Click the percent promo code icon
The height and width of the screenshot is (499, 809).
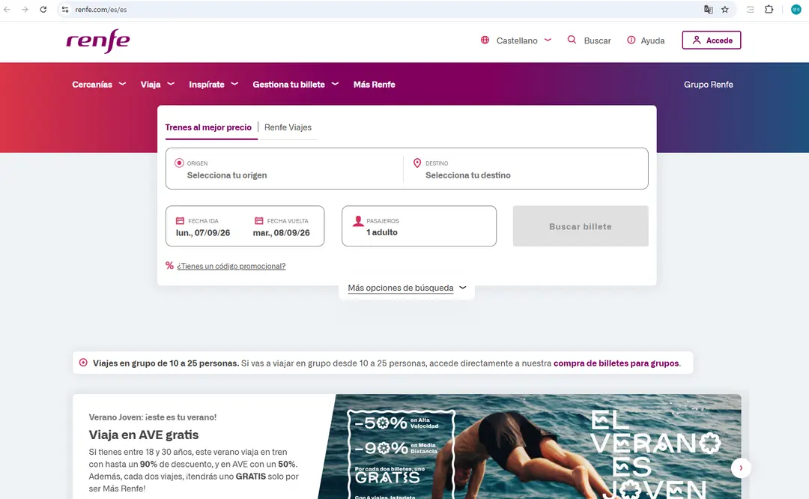169,266
